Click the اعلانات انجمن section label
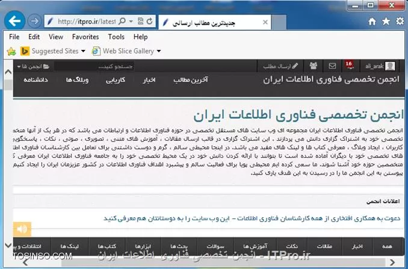Screen dimensions: 408x269 click(x=383, y=202)
